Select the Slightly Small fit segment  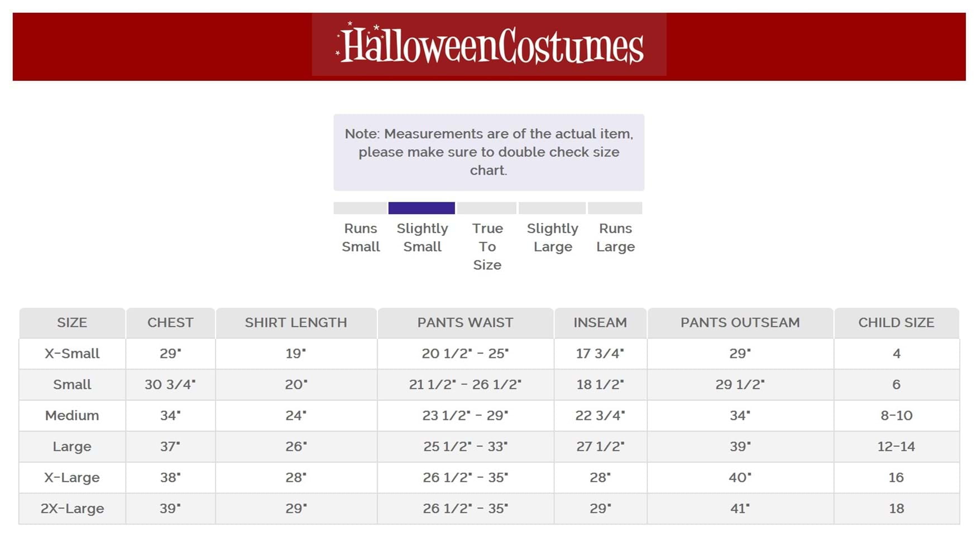422,208
